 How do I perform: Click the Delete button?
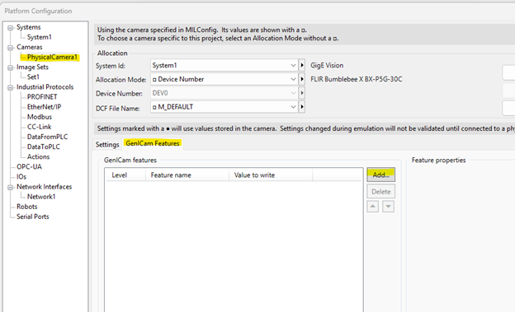pos(381,192)
